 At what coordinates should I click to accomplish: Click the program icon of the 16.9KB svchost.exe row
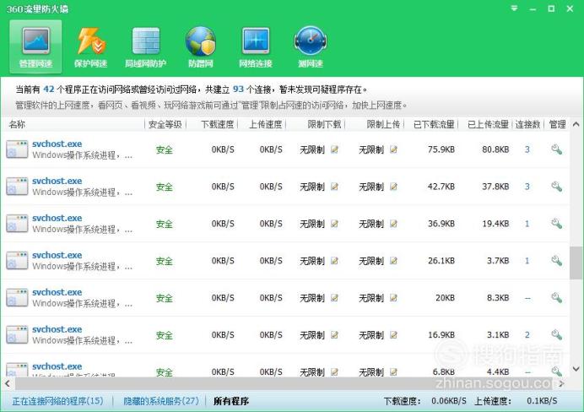pos(17,335)
